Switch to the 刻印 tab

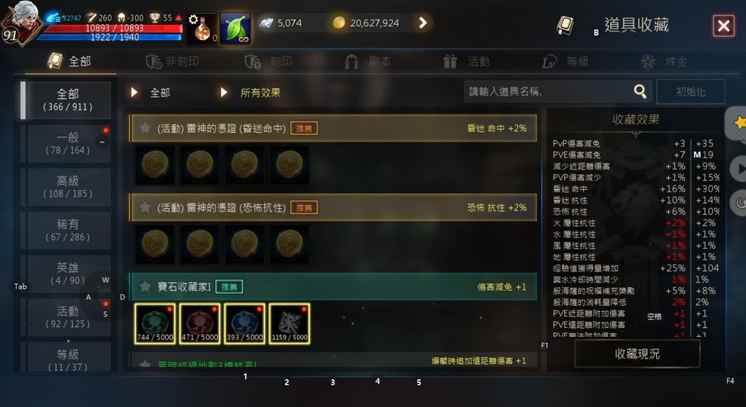tap(269, 61)
